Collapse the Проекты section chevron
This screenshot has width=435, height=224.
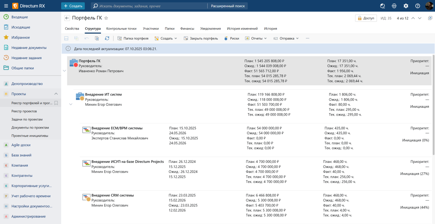pos(56,94)
